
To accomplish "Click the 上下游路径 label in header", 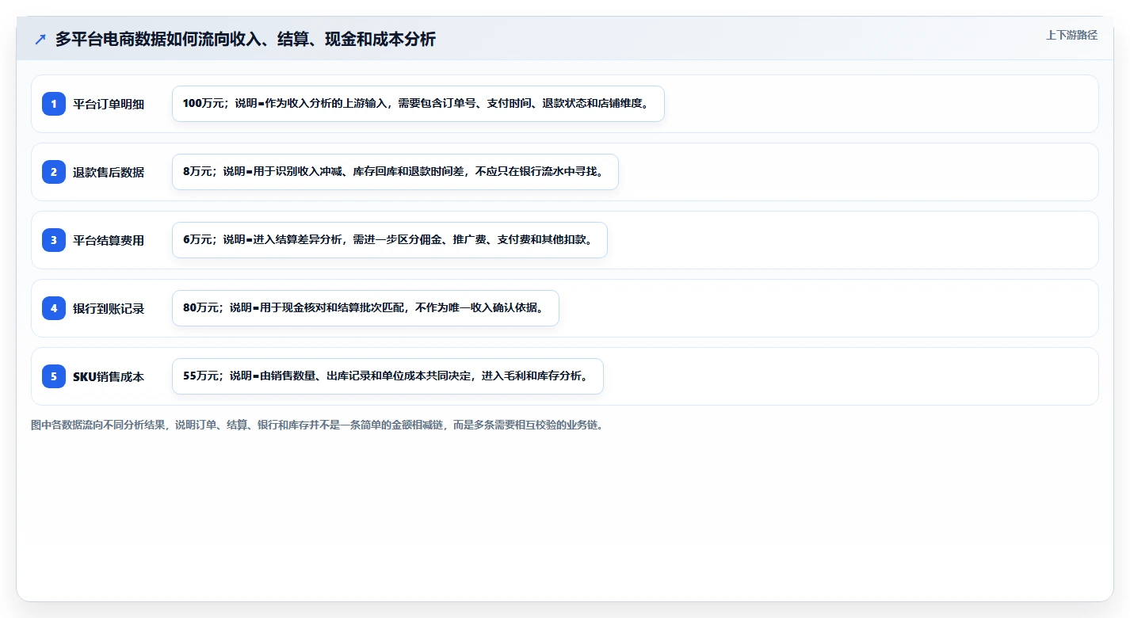I will coord(1071,35).
